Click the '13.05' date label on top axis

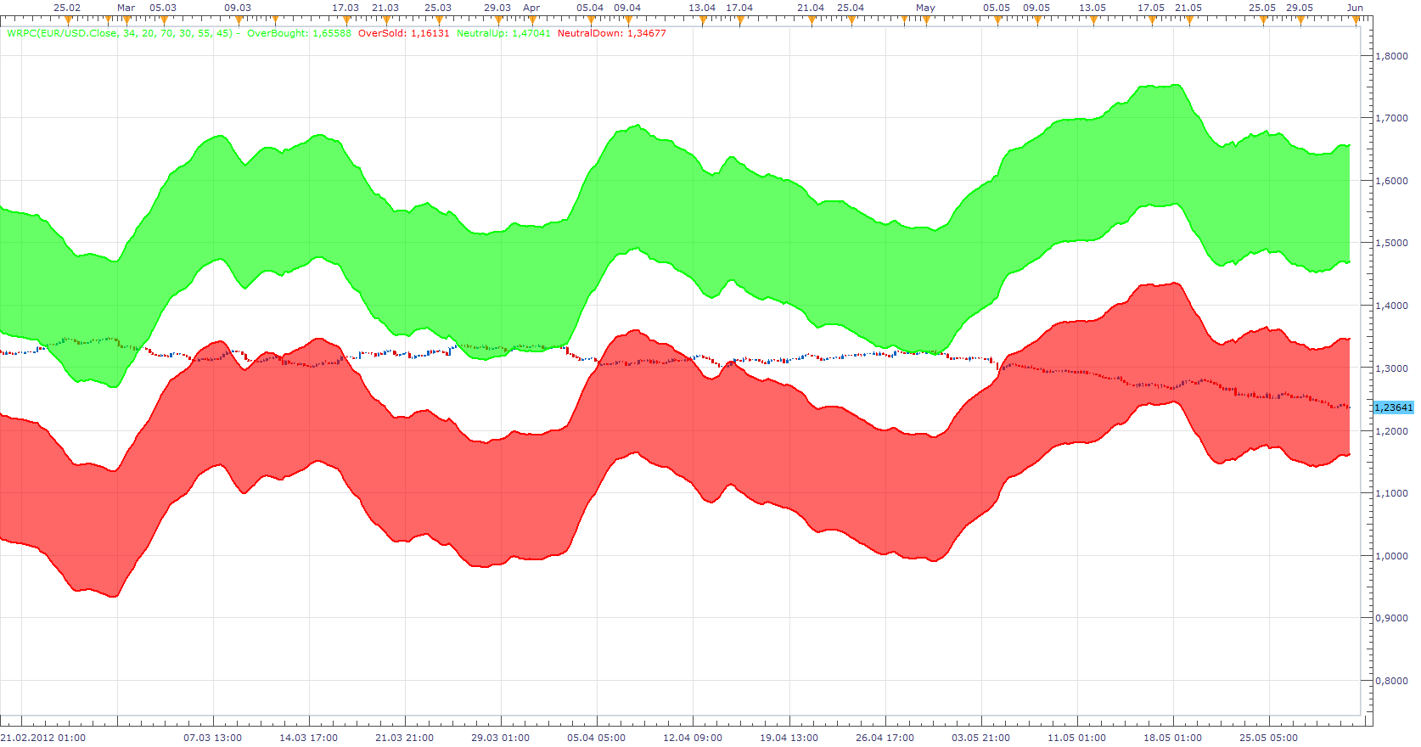pos(1092,8)
